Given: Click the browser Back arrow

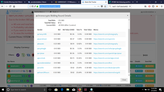Looking at the screenshot, I should point(3,6).
